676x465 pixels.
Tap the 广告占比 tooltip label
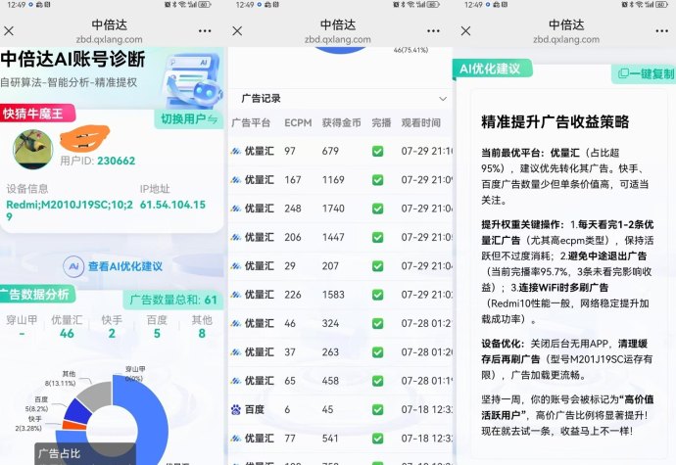(x=59, y=453)
